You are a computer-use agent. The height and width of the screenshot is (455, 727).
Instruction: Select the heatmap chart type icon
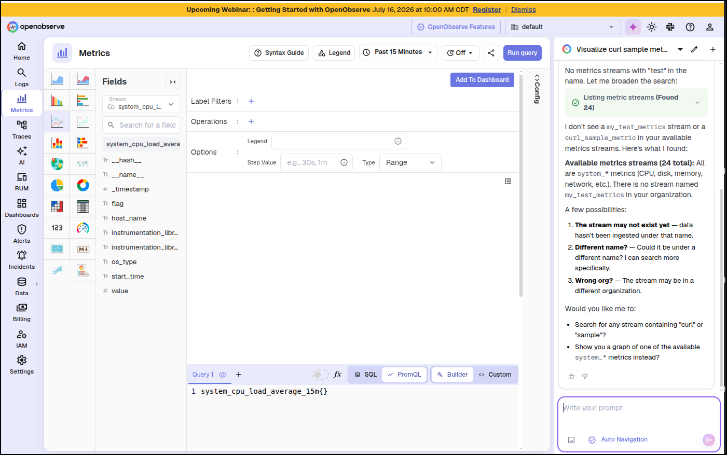[57, 206]
